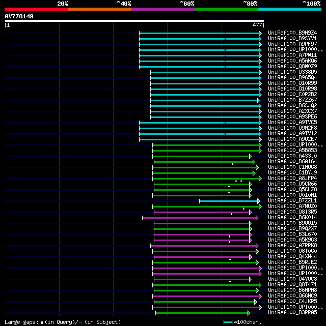Screen dimensions: 326x326
Task: Select the UniRef100_B9G5Q4 label
Action: (292, 77)
